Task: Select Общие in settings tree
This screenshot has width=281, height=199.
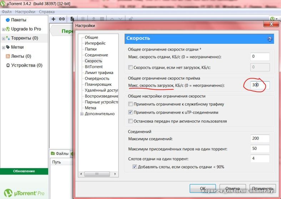Action: [91, 37]
